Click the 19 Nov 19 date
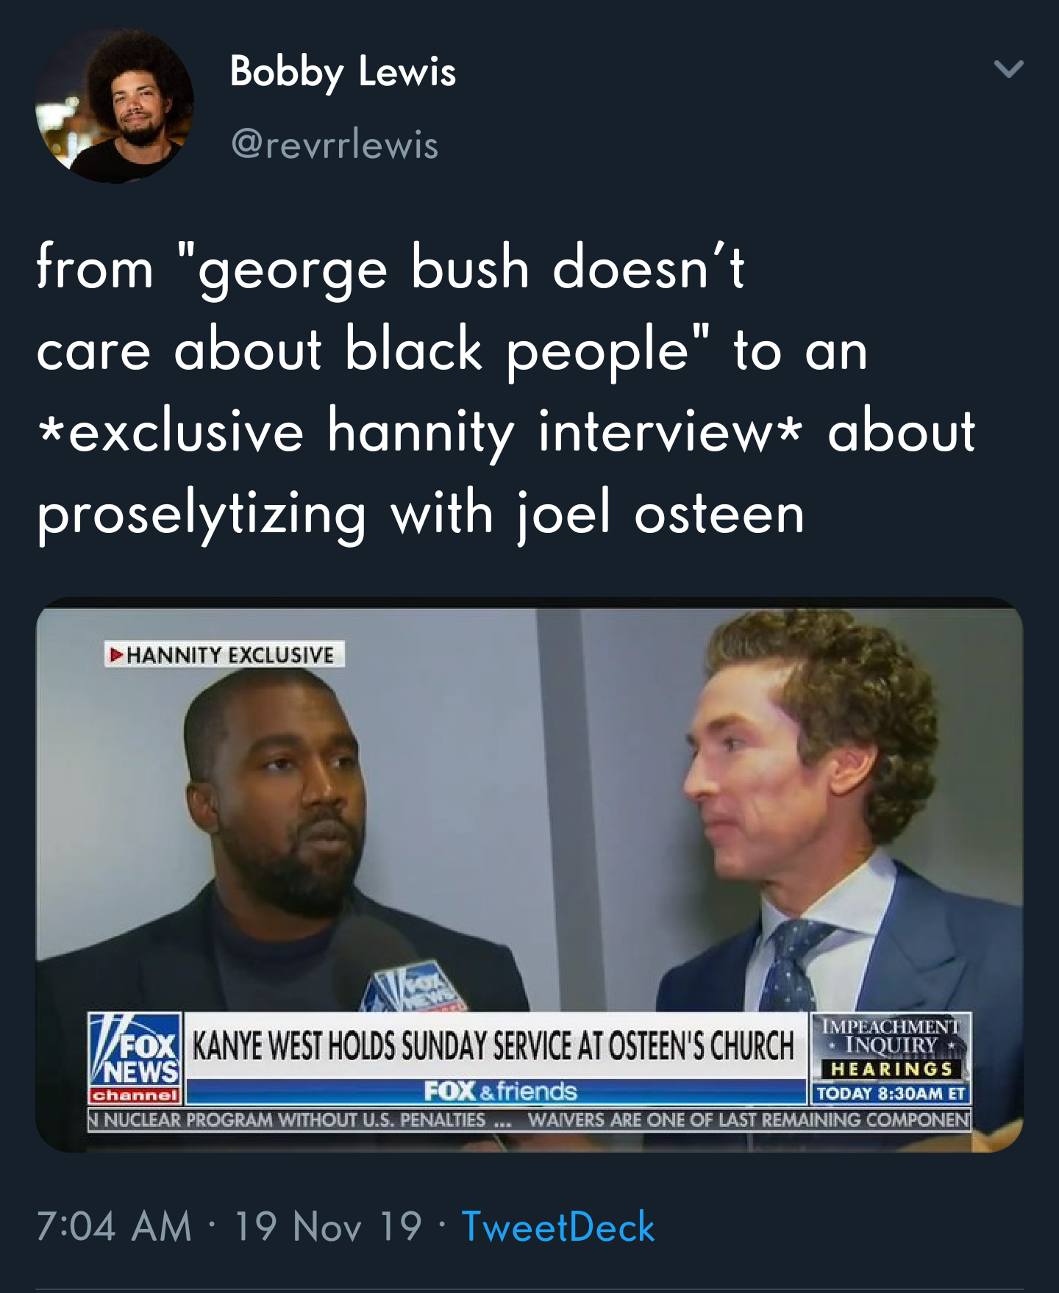 328,1227
